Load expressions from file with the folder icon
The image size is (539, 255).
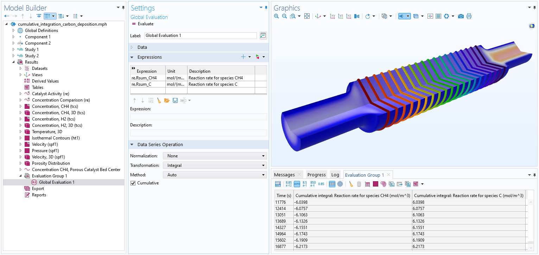tap(167, 100)
